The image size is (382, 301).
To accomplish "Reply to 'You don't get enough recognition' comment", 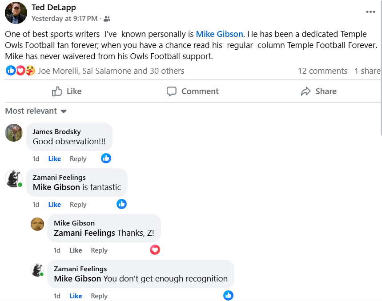I will [99, 296].
